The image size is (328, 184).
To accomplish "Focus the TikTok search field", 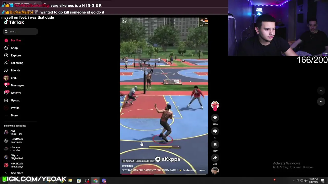I will point(20,31).
